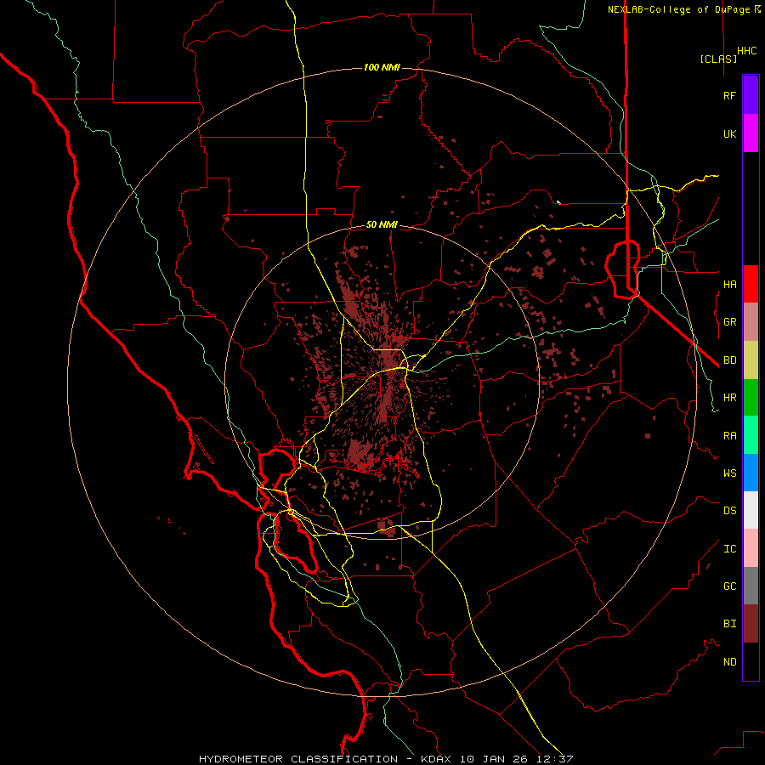Click the RF legend label
The height and width of the screenshot is (765, 765).
click(729, 95)
